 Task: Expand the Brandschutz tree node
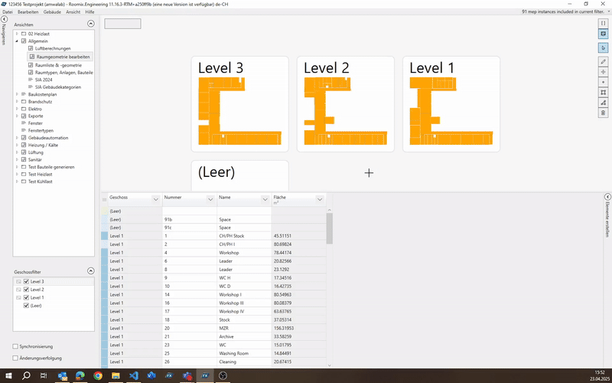[18, 102]
